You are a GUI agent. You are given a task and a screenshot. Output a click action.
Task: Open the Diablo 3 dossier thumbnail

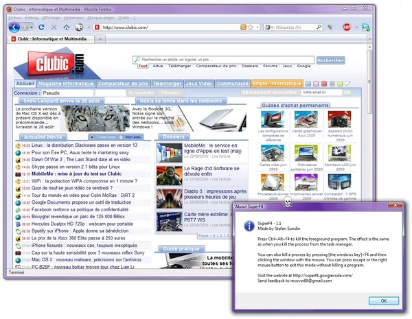coord(169,199)
